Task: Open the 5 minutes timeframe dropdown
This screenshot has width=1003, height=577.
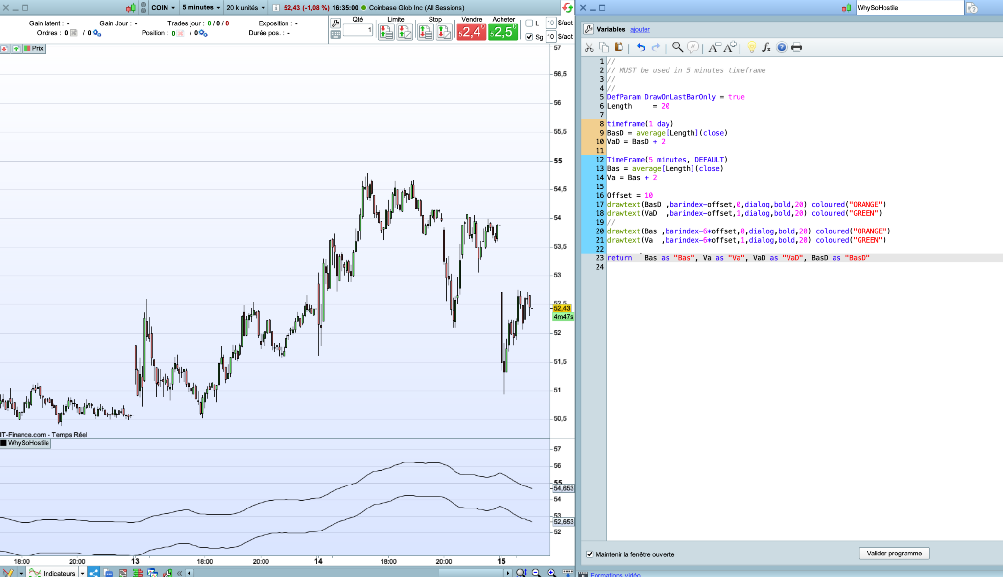Action: pos(201,7)
